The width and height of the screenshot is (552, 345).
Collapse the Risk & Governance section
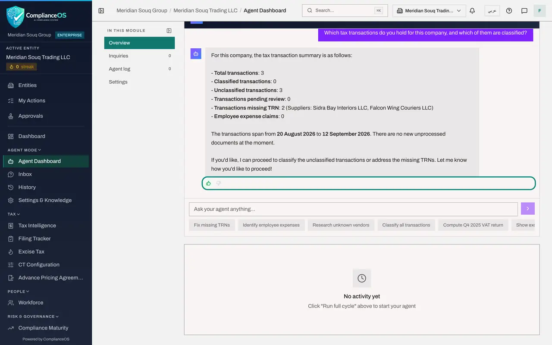(x=33, y=317)
